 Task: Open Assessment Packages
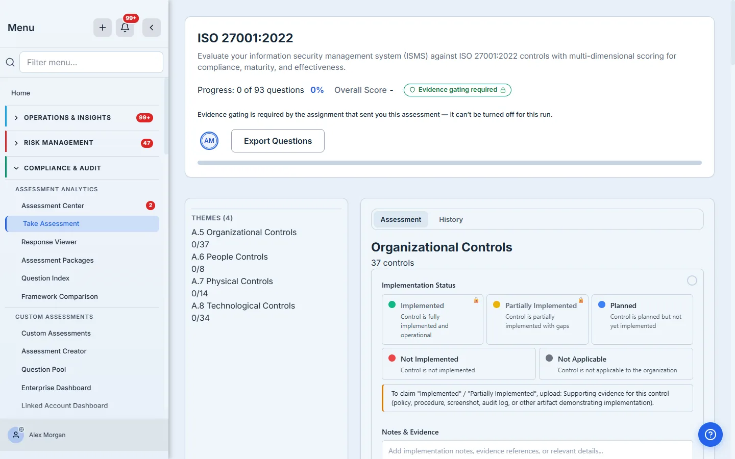coord(82,260)
